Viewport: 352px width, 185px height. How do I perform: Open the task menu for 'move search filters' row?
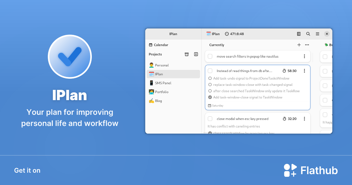tap(304, 56)
